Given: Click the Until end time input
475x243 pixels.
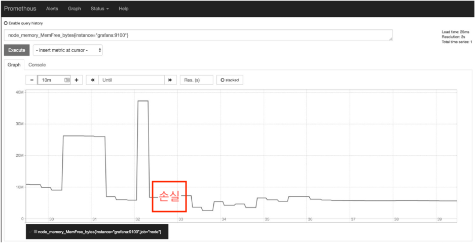Looking at the screenshot, I should 132,80.
